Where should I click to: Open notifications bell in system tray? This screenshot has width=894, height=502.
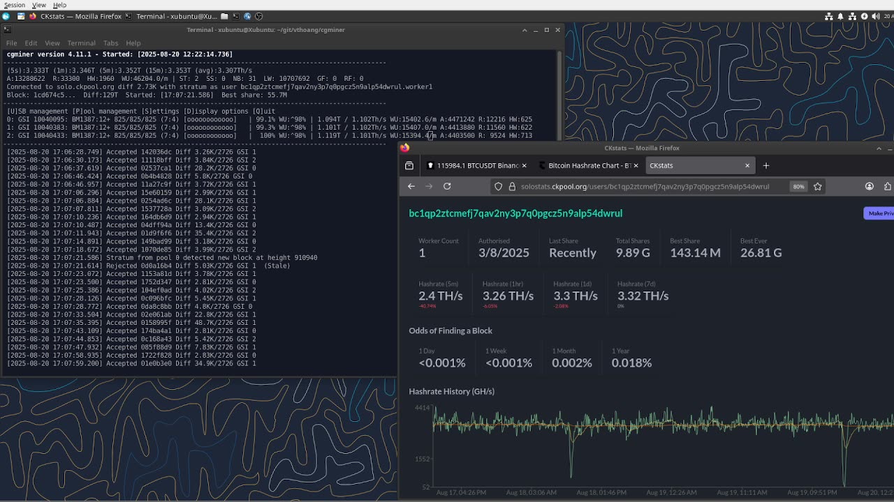840,16
